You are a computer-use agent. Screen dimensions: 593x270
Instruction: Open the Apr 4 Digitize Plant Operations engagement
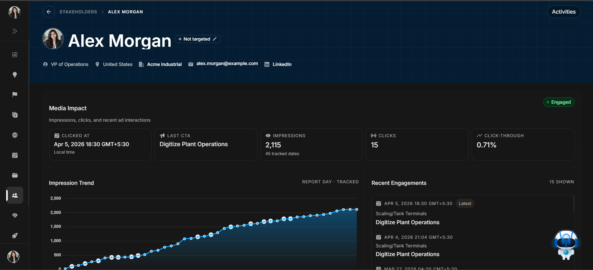click(x=407, y=254)
